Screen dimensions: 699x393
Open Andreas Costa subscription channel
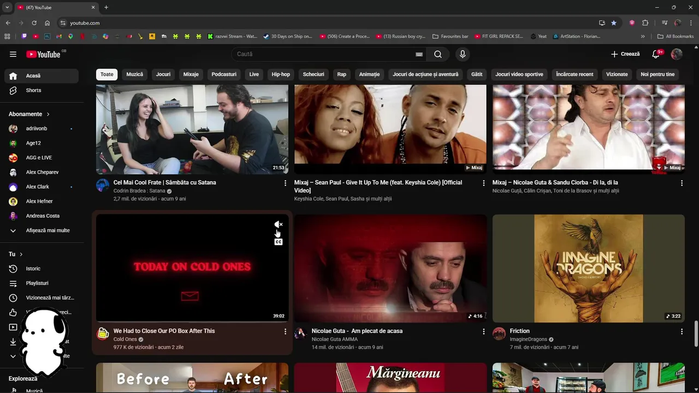42,216
